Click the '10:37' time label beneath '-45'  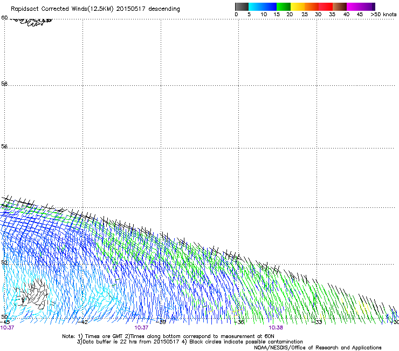click(7, 328)
